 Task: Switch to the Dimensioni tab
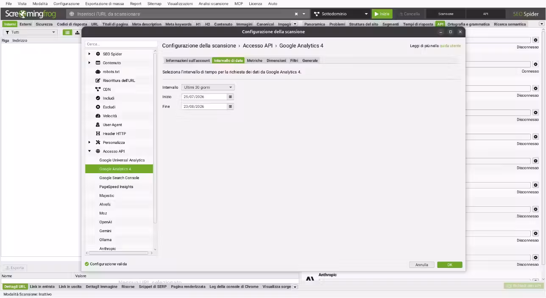276,61
